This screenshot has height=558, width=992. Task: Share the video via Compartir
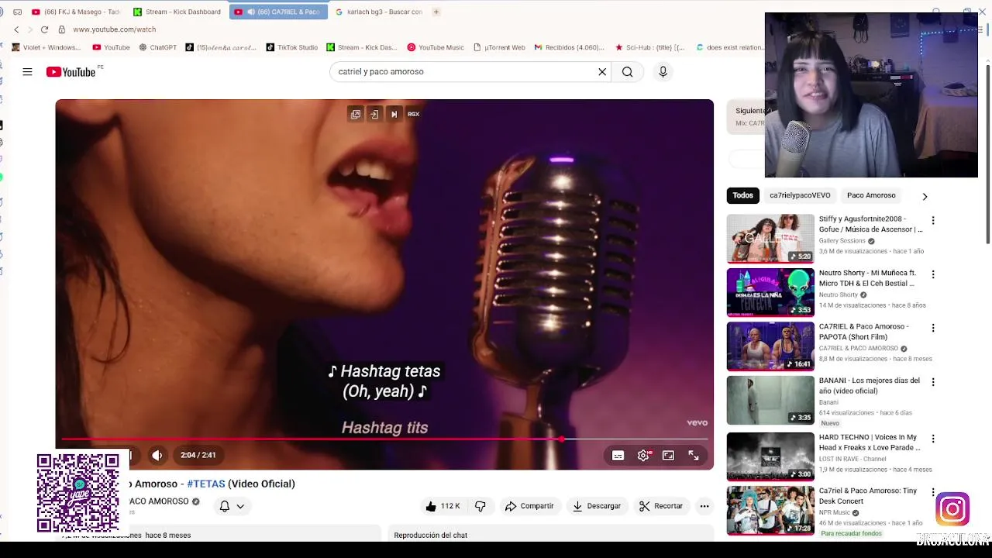[x=529, y=506]
